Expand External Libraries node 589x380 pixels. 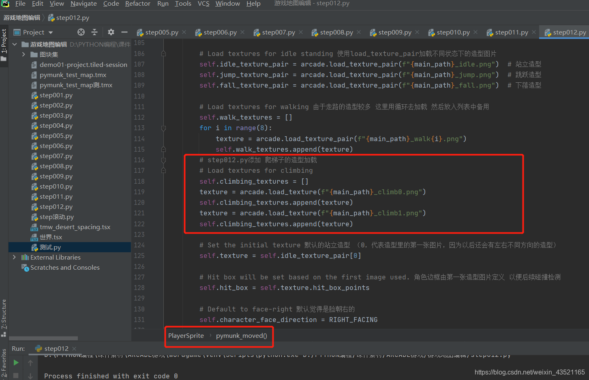point(15,257)
